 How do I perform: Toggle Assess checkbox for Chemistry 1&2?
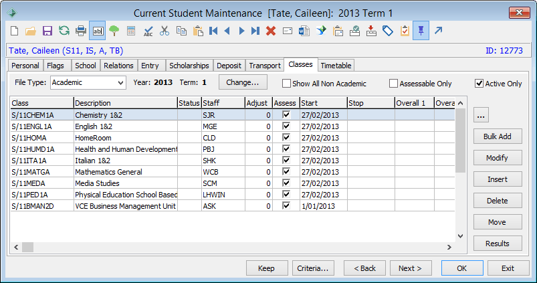[286, 115]
